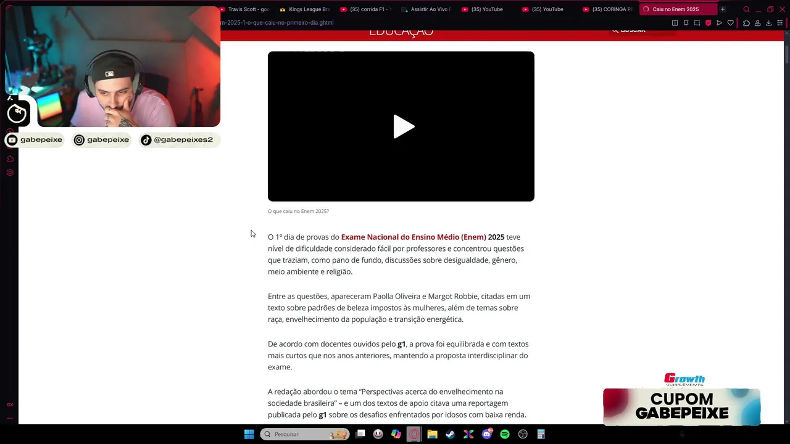Open the extensions cube in toolbar

[x=746, y=23]
